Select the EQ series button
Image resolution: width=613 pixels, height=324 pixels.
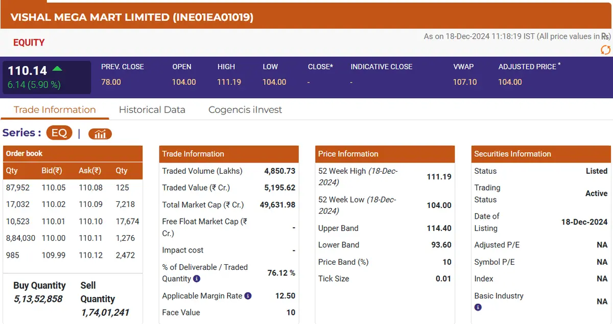coord(59,133)
